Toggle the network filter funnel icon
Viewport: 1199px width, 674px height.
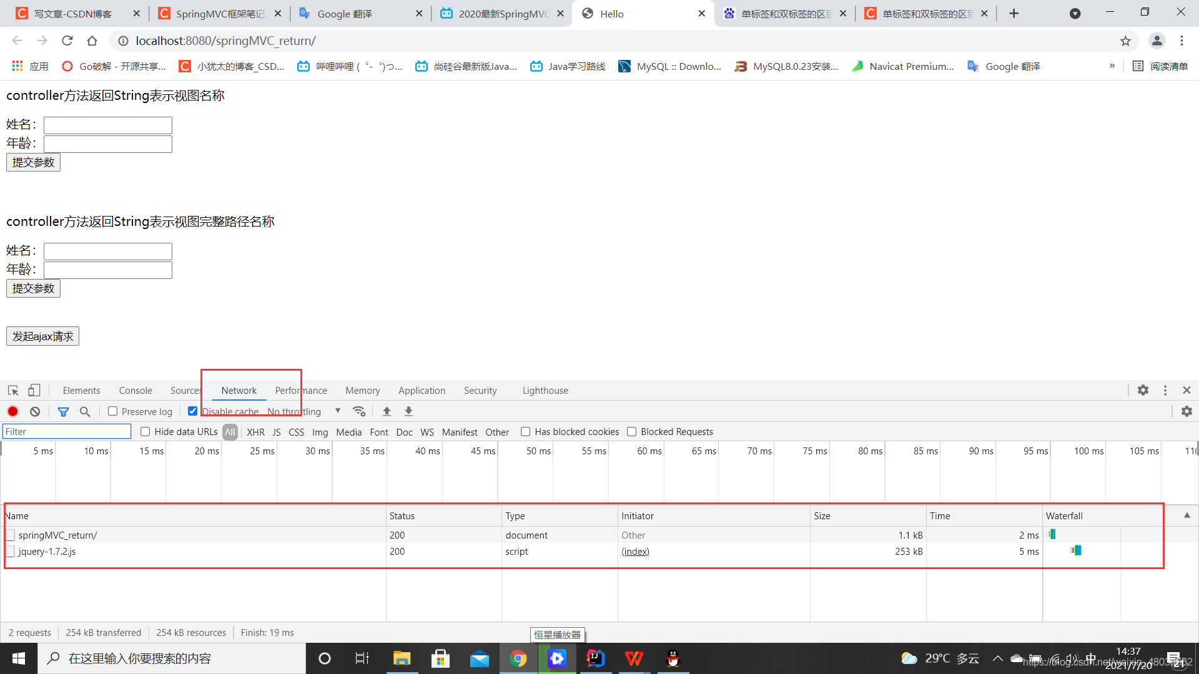coord(63,412)
